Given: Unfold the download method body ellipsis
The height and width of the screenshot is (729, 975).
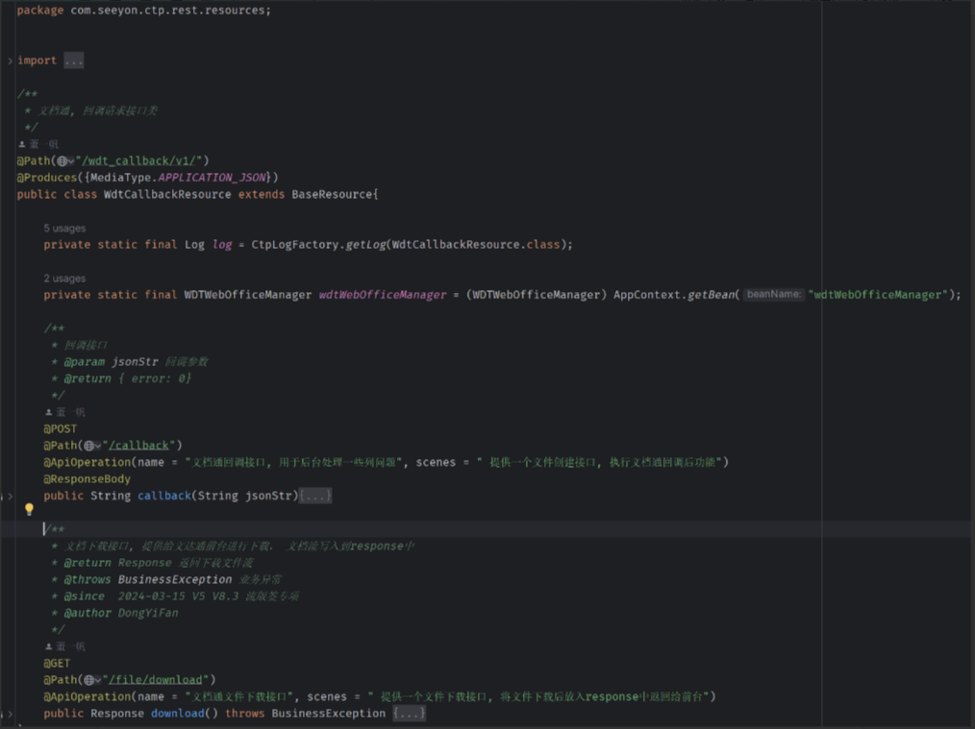Looking at the screenshot, I should 410,714.
